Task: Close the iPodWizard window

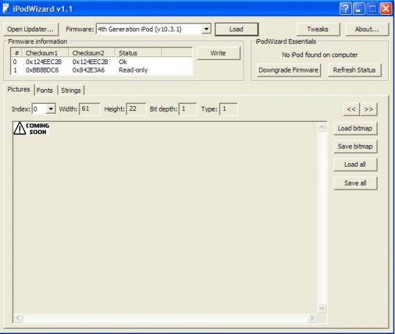Action: pyautogui.click(x=386, y=8)
